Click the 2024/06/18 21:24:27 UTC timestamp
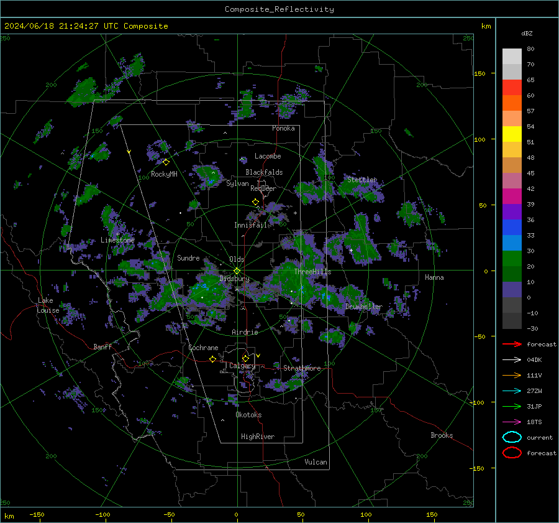559x523 pixels. tap(61, 26)
